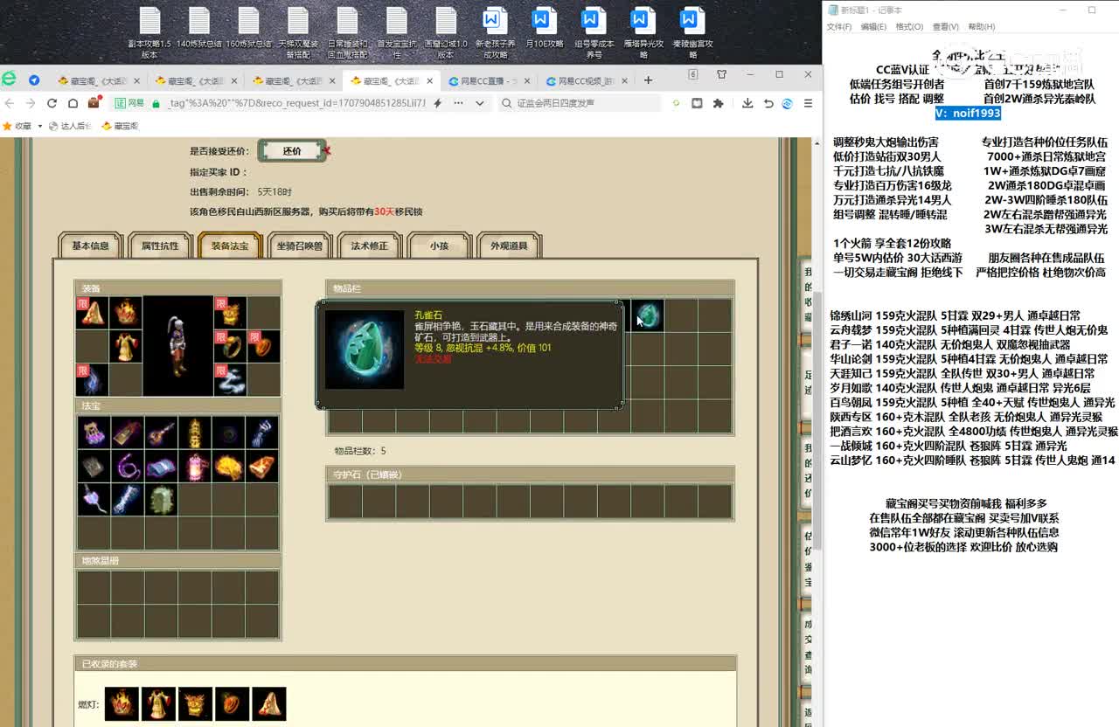Switch to the 基本信息 tab

click(x=91, y=246)
